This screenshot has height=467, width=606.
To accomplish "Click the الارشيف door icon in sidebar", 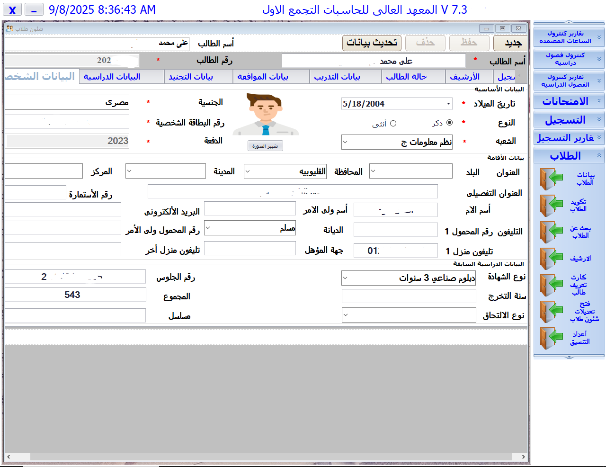I will pyautogui.click(x=551, y=259).
